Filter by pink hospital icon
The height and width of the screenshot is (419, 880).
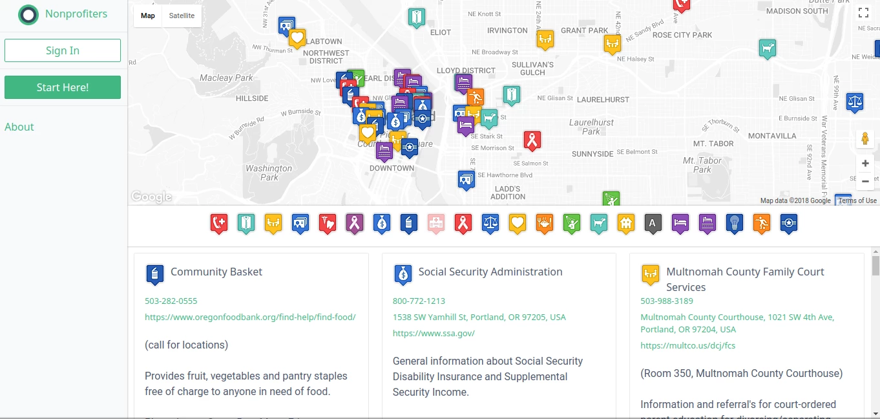coord(436,224)
